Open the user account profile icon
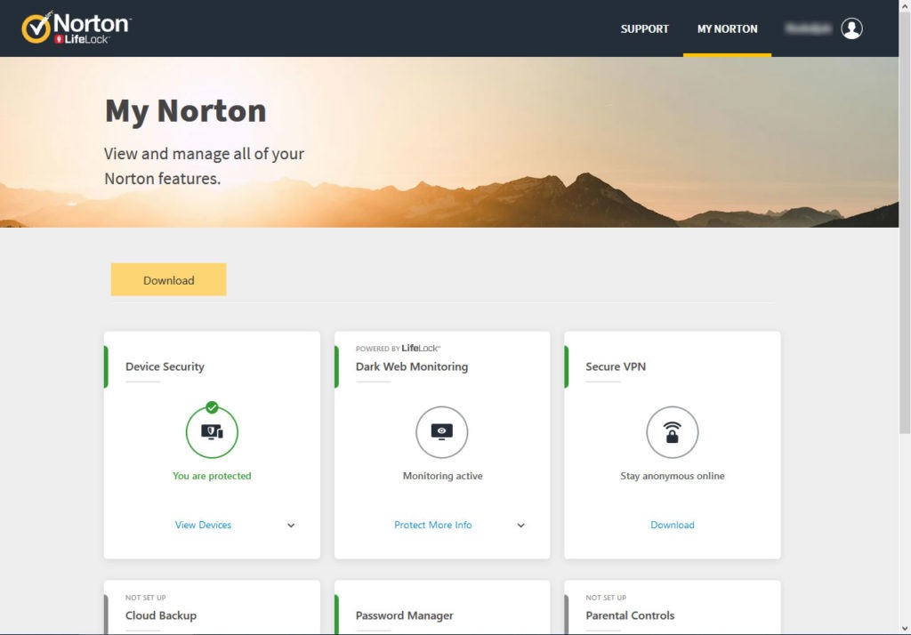The height and width of the screenshot is (635, 911). [x=851, y=28]
